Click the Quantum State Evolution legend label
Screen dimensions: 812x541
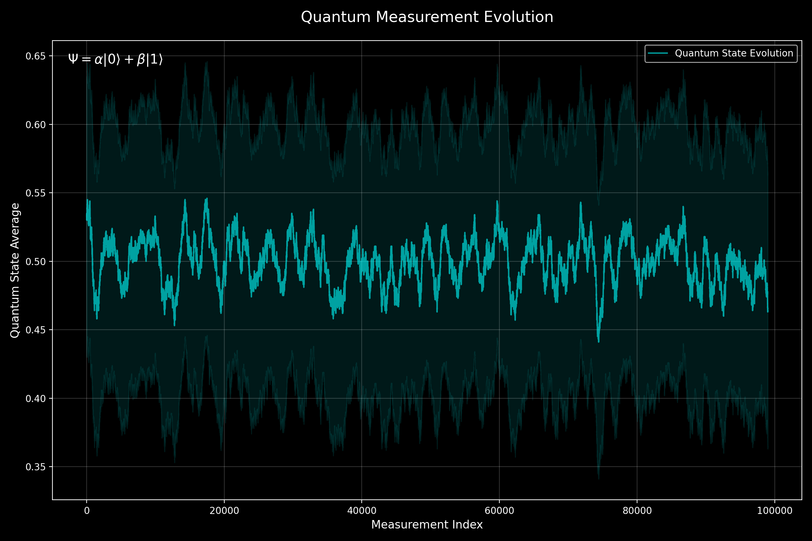pyautogui.click(x=734, y=53)
